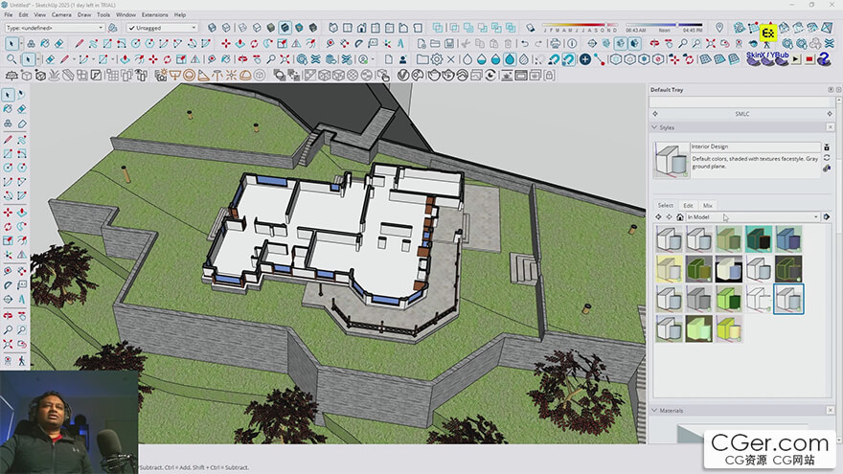Switch to the Mix tab in Styles
The width and height of the screenshot is (843, 474).
tap(708, 205)
